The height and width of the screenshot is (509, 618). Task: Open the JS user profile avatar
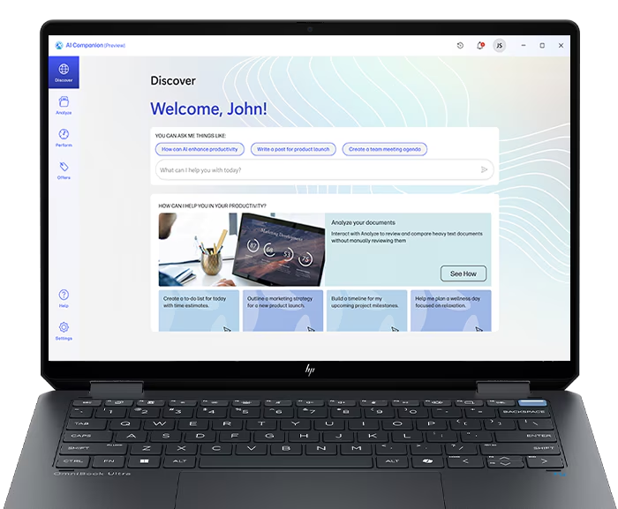click(x=500, y=46)
